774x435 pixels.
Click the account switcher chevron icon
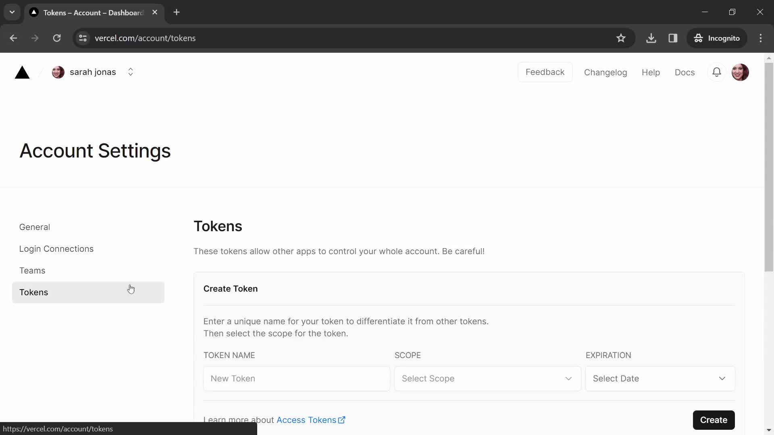tap(130, 72)
